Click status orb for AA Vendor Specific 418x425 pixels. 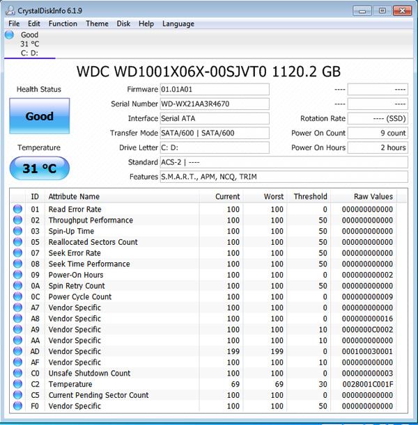coord(17,340)
